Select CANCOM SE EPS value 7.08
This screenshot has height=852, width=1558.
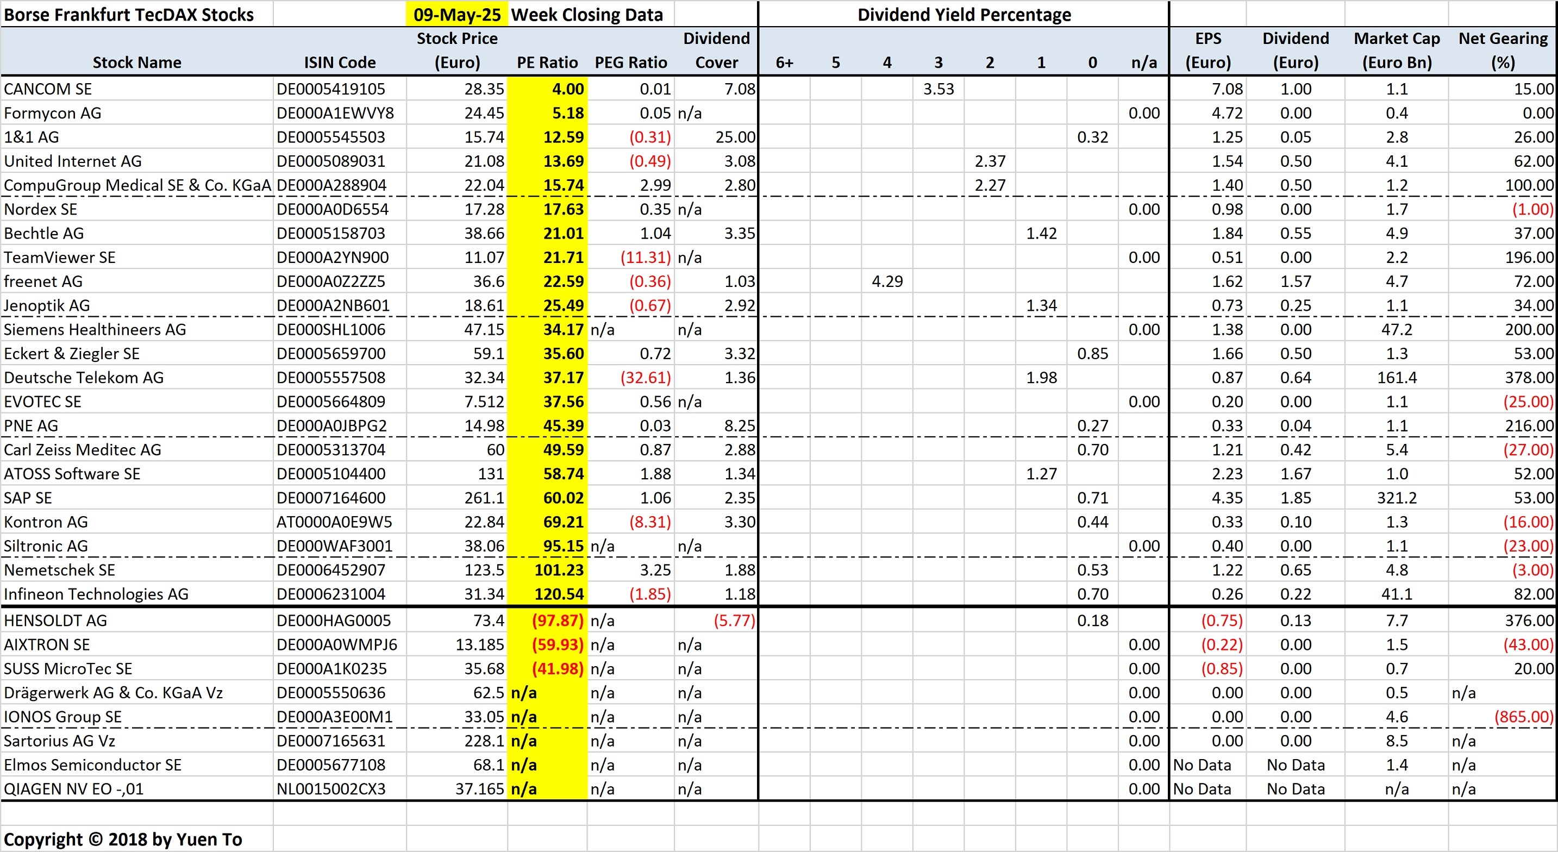(1207, 89)
